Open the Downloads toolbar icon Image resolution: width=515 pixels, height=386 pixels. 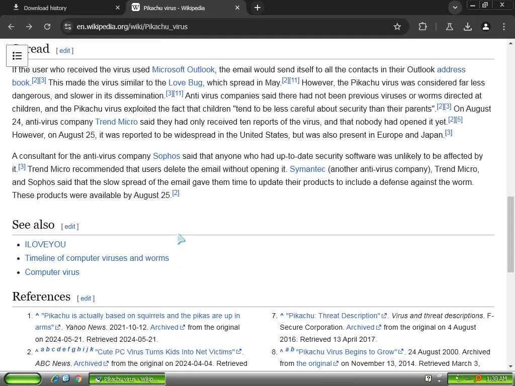pos(468,27)
